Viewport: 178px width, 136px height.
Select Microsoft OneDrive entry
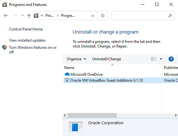click(86, 75)
